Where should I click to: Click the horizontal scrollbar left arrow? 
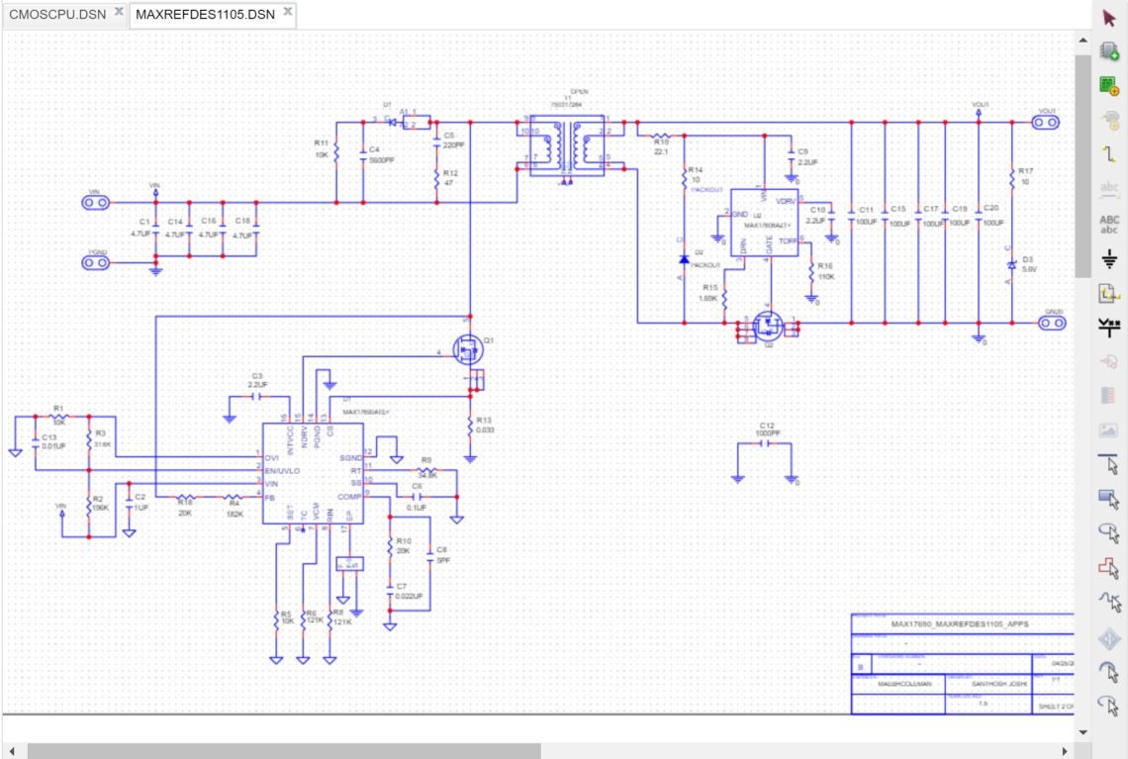(x=12, y=751)
